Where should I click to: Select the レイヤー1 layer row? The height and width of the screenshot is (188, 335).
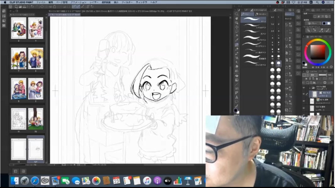(x=320, y=108)
